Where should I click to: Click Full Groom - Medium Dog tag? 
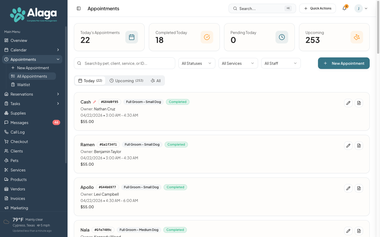tap(139, 230)
